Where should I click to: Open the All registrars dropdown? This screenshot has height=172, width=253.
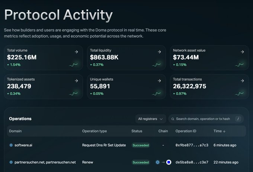point(151,119)
